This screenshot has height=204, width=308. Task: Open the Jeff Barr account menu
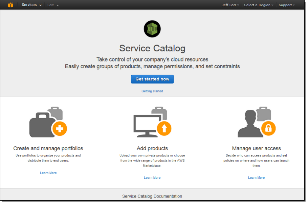(x=230, y=5)
